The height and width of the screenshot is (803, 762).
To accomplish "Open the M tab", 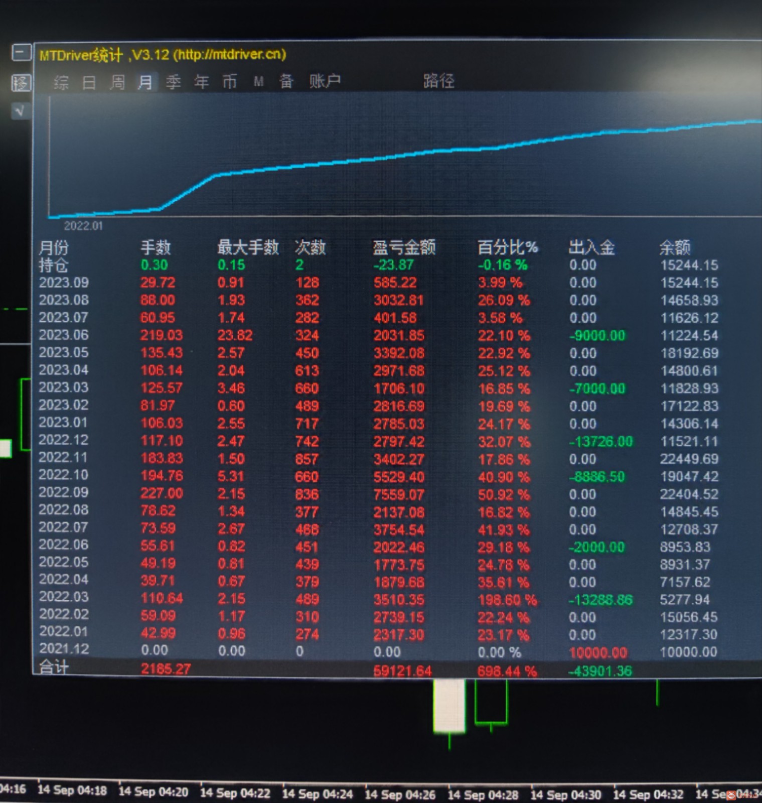I will [x=258, y=82].
